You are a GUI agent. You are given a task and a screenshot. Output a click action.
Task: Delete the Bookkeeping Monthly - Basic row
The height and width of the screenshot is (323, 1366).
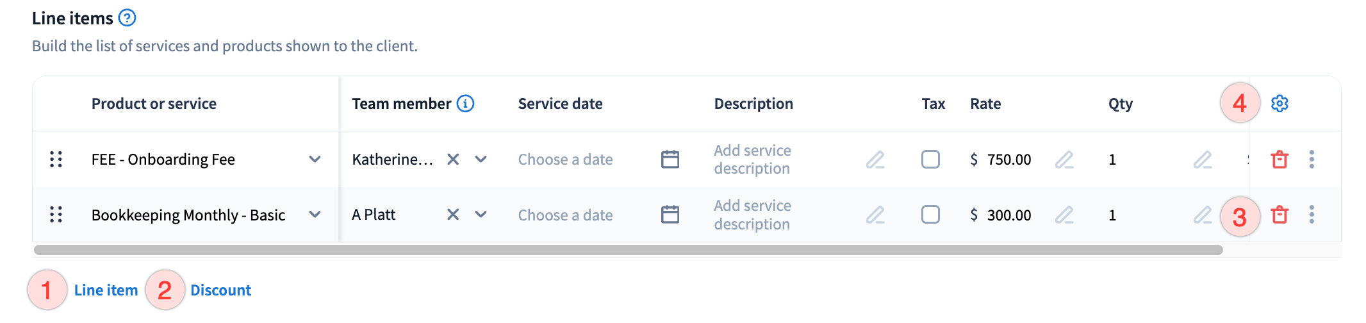click(1280, 215)
